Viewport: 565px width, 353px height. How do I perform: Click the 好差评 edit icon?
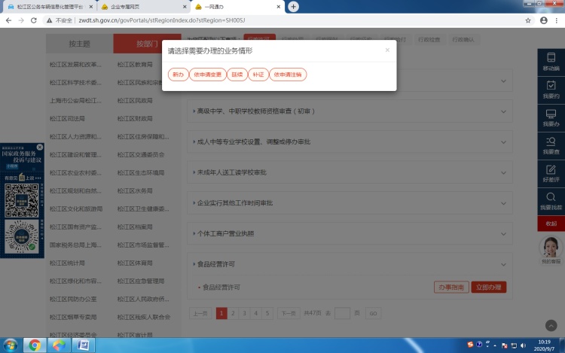(x=551, y=172)
